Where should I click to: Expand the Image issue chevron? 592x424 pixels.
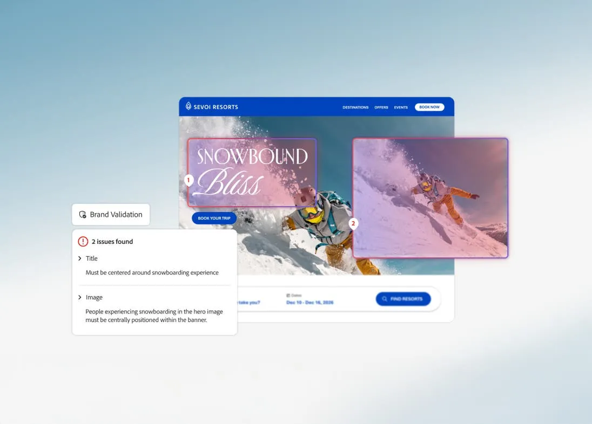[x=79, y=297]
